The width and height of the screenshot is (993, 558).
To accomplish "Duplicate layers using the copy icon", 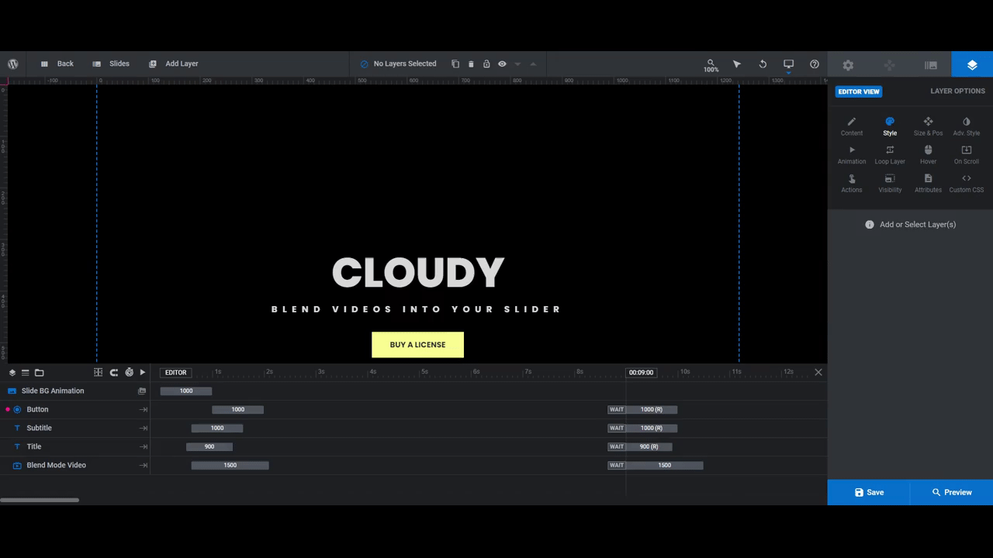I will (456, 64).
